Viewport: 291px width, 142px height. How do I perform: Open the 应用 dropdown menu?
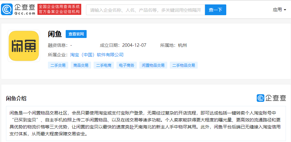point(279,9)
